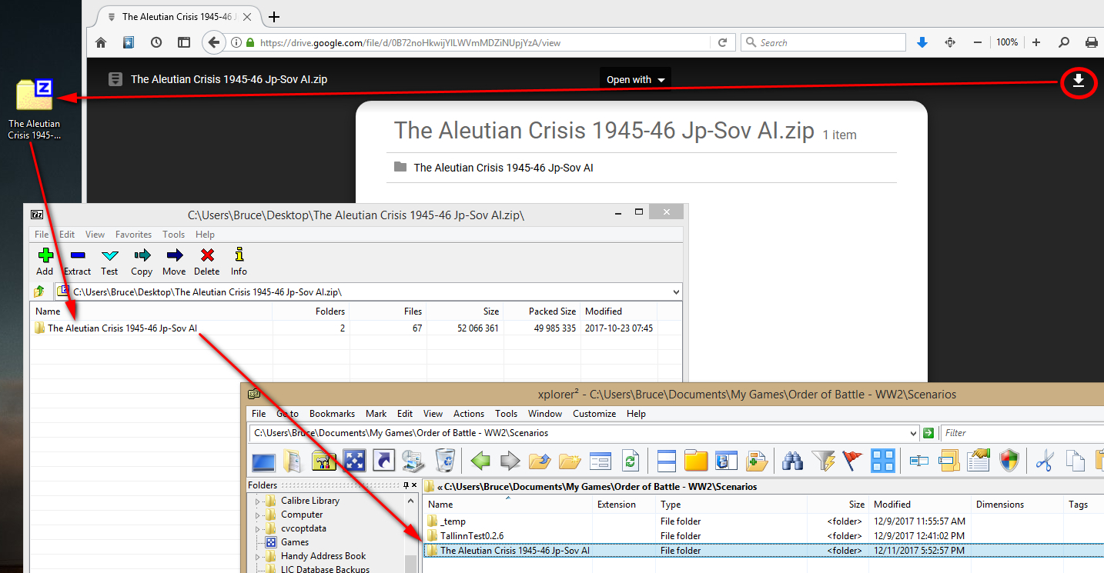
Task: Open the xplorer² Mark menu
Action: click(x=376, y=414)
